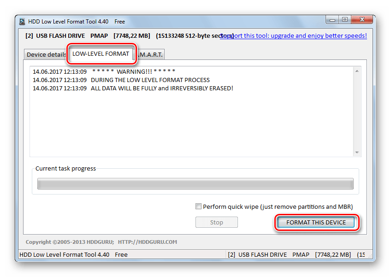This screenshot has height=277, width=391.
Task: Switch to the Device details tab
Action: tap(46, 54)
